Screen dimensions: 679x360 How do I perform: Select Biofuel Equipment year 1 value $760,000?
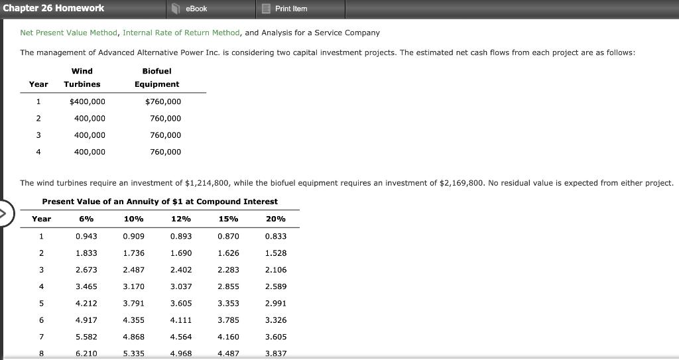tap(163, 102)
